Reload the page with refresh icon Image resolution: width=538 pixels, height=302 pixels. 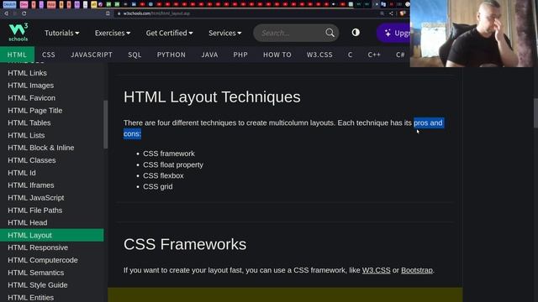[x=24, y=13]
